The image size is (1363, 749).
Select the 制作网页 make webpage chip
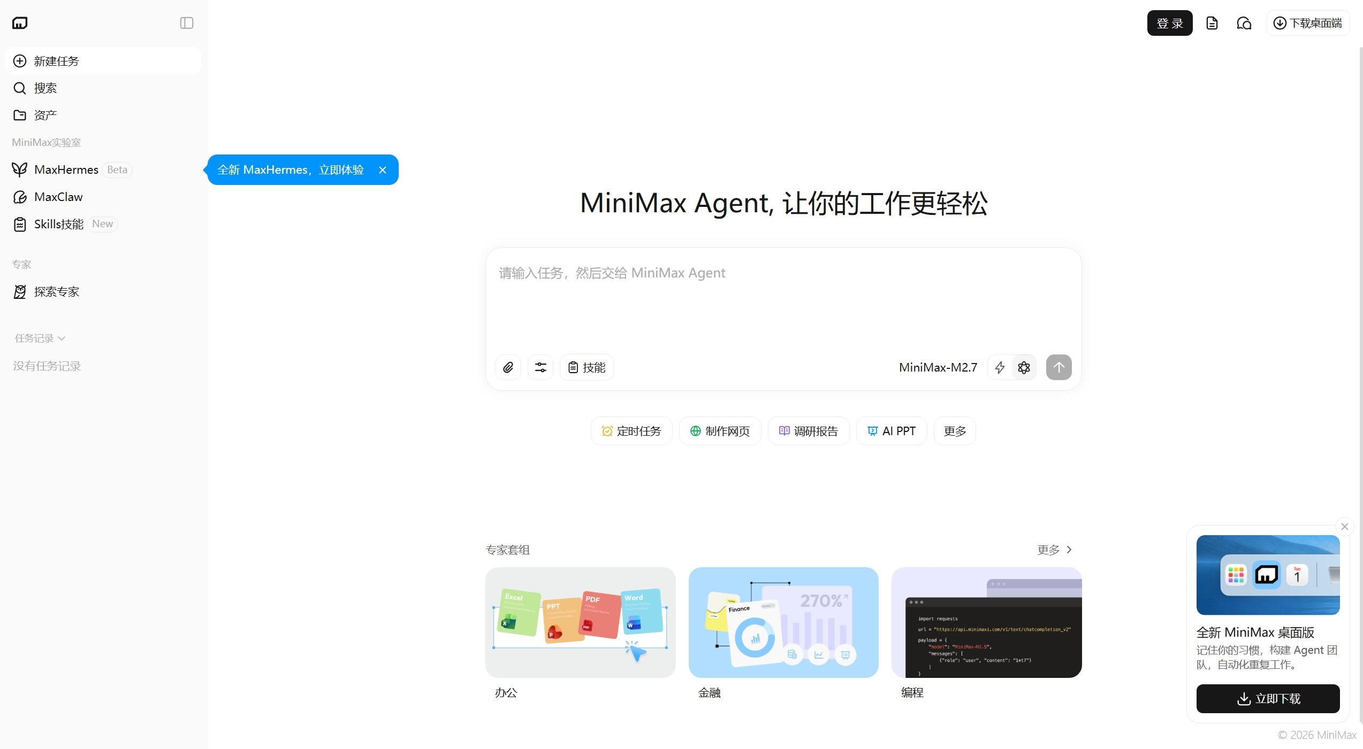720,431
